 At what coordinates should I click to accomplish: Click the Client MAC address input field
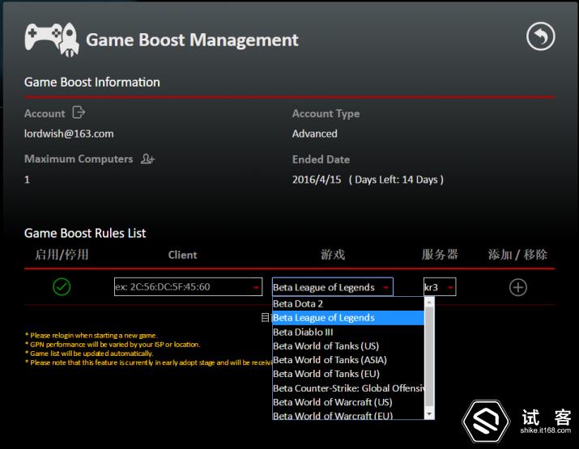(x=188, y=286)
